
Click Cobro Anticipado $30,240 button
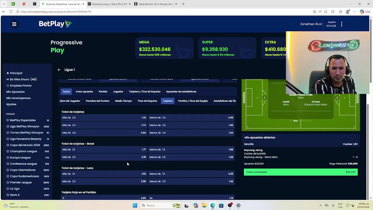click(x=301, y=172)
